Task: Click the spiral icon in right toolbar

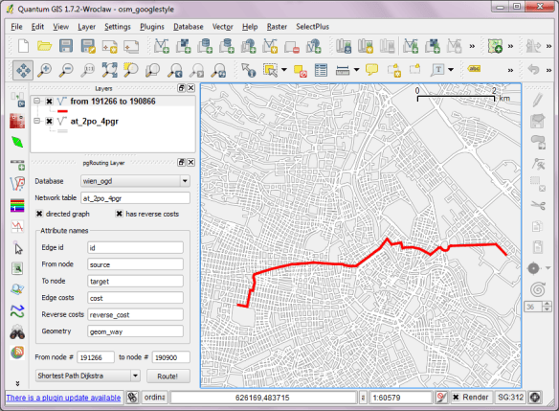Action: [538, 289]
